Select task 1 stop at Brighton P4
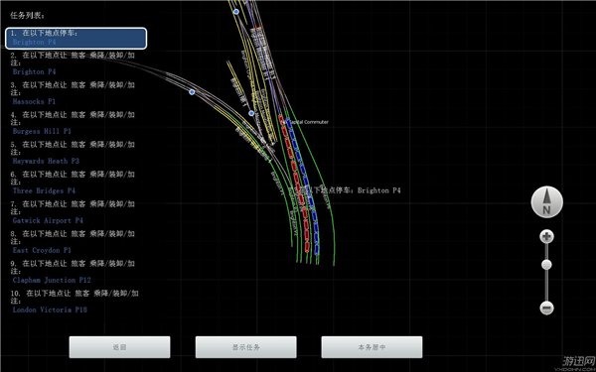 tap(76, 38)
